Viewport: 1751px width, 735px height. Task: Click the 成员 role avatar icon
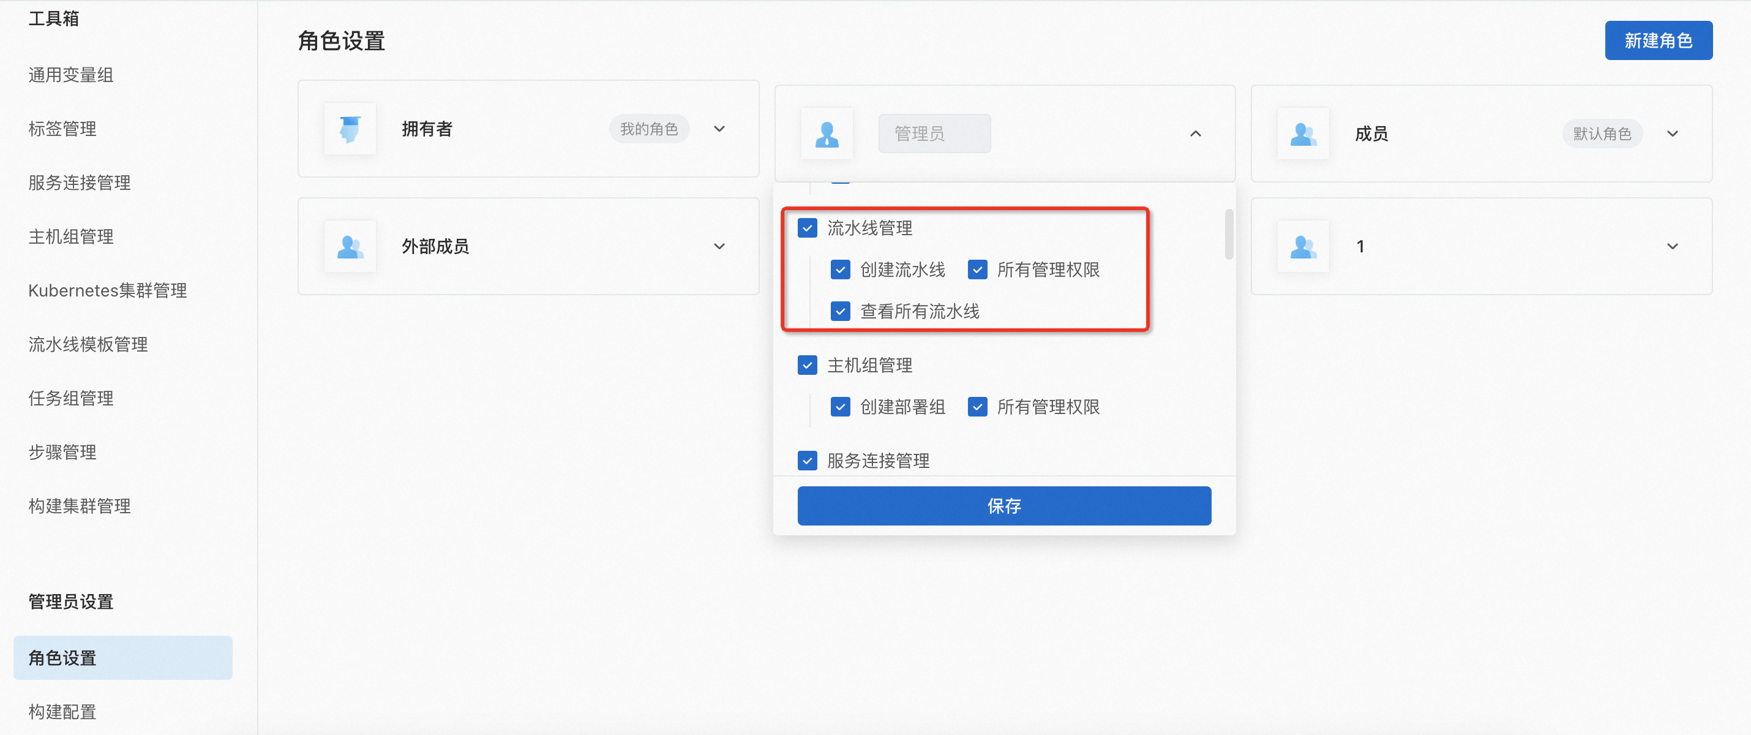(x=1303, y=134)
